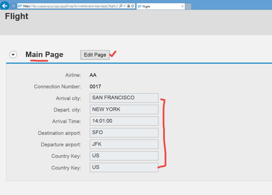This screenshot has height=195, width=272.
Task: Edit the Country Key field below JFK
Action: (x=124, y=156)
